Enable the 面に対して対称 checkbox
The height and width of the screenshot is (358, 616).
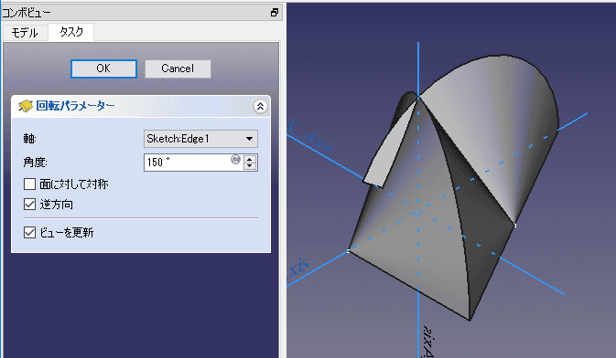click(x=30, y=184)
